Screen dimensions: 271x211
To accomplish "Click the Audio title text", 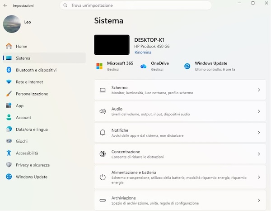I will (x=117, y=109).
